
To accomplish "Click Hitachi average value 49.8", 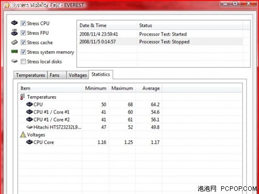I will click(155, 127).
